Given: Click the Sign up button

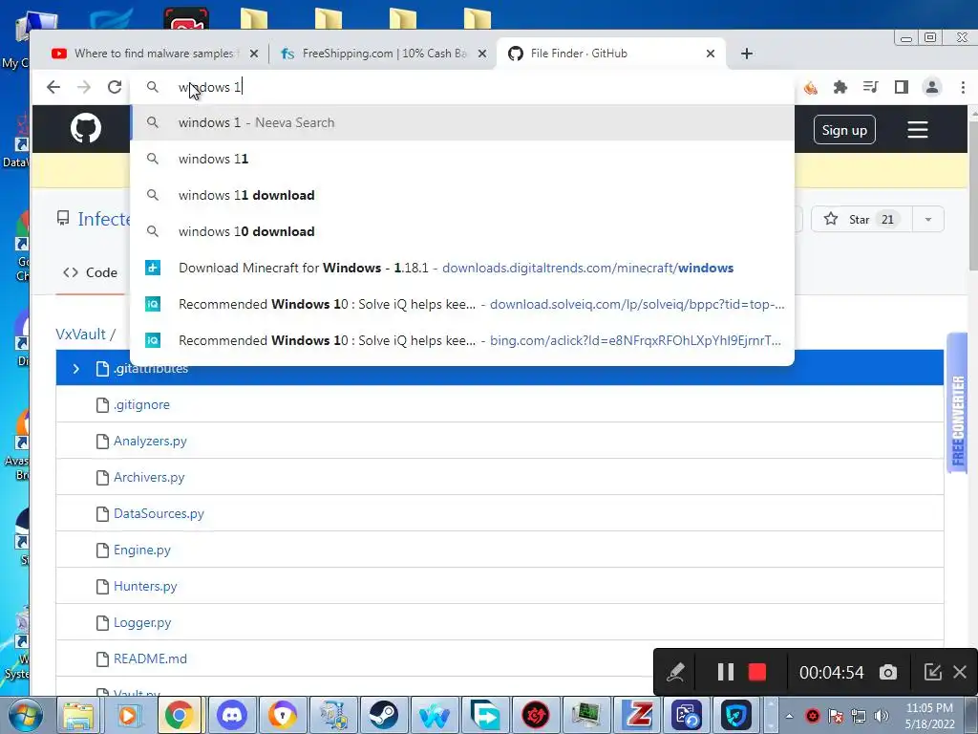Looking at the screenshot, I should (x=844, y=130).
